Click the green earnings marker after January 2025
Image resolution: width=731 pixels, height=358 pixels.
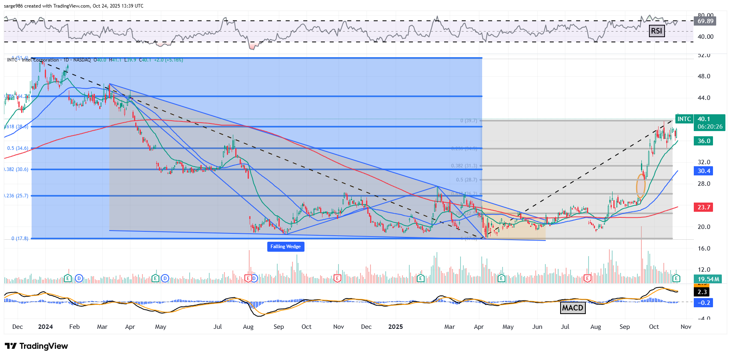[421, 278]
